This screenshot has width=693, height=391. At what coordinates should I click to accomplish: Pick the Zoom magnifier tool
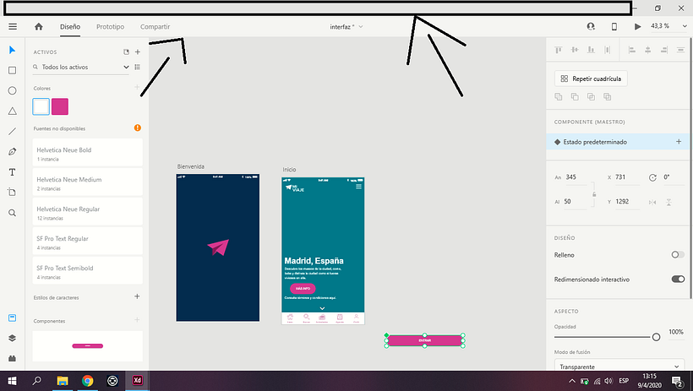point(13,213)
